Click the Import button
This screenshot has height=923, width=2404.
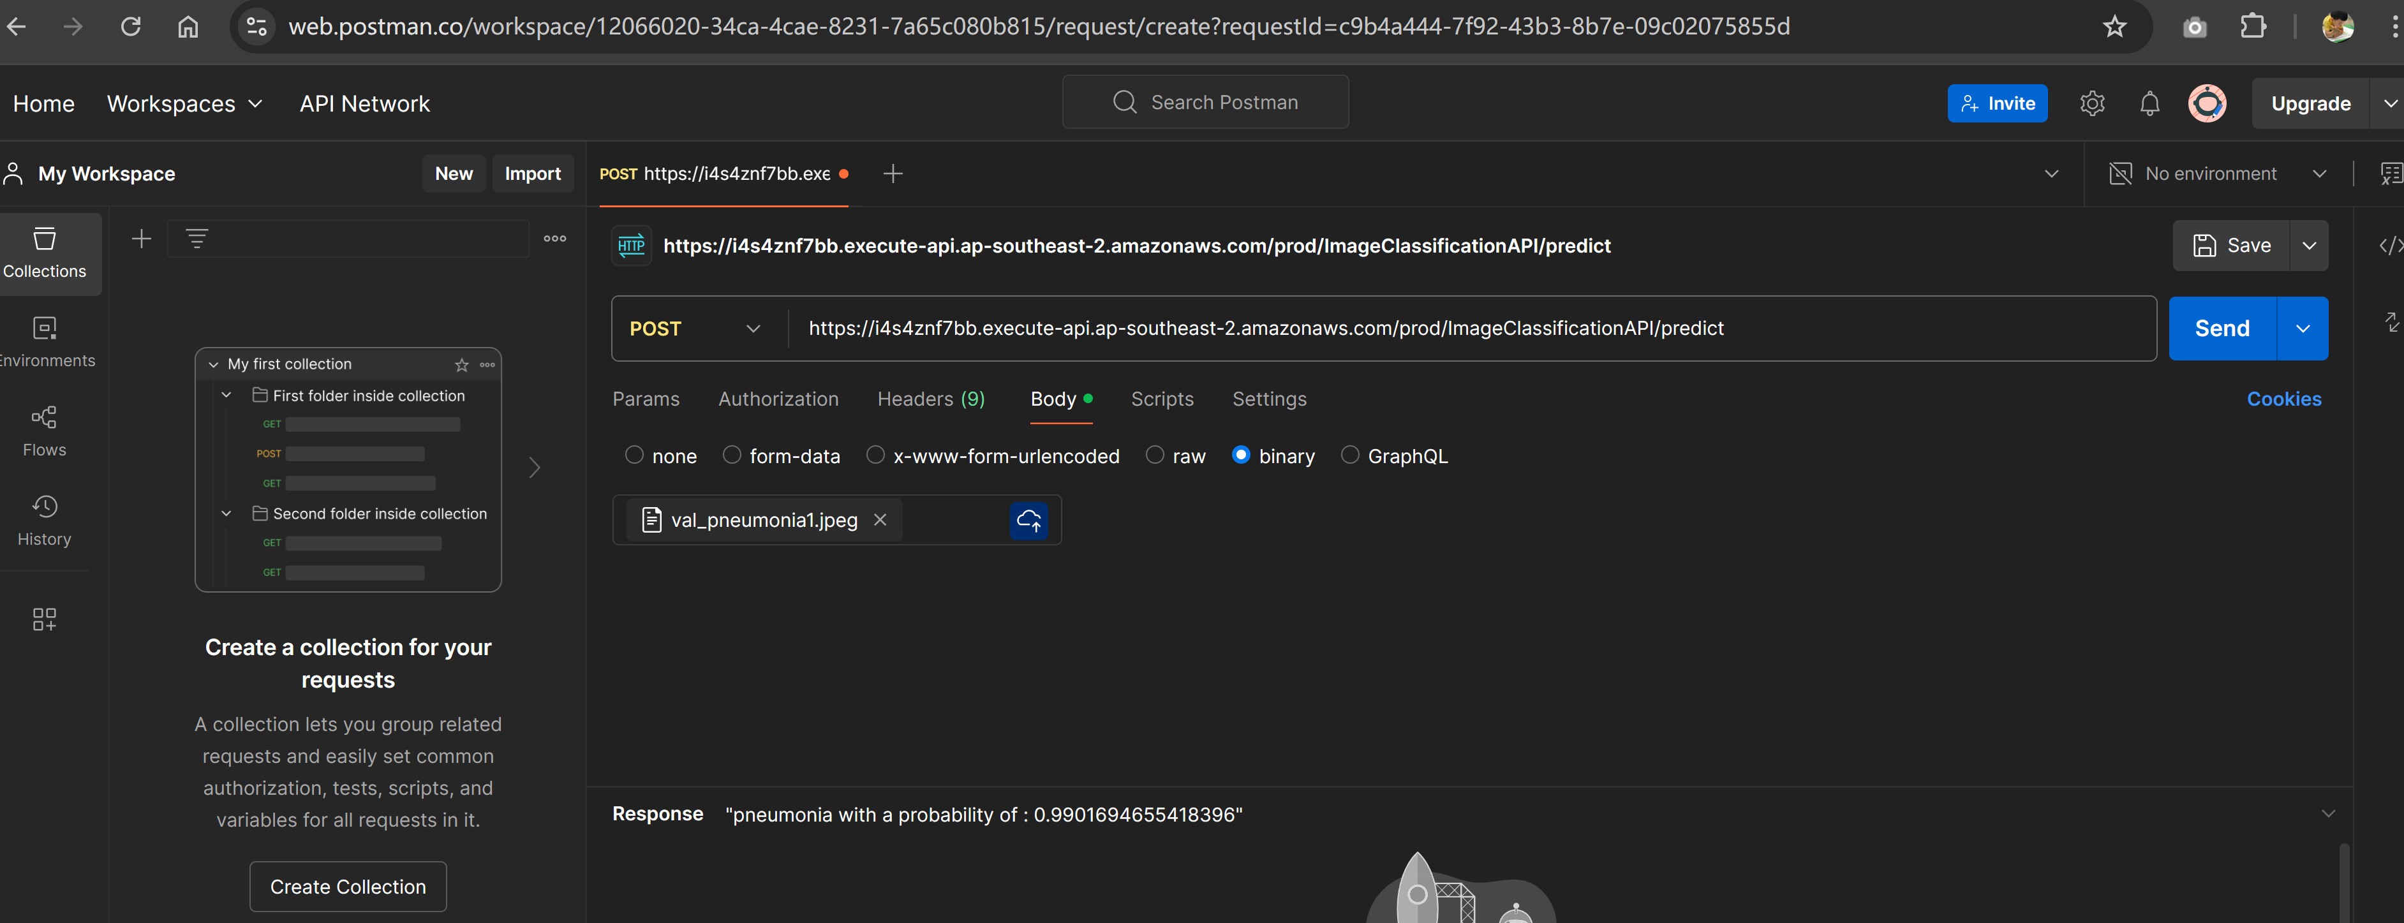tap(533, 174)
